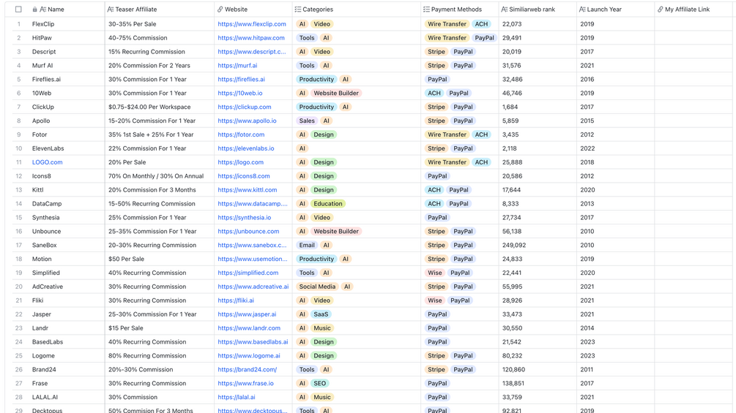Select row number 16 for Unbounce
The width and height of the screenshot is (736, 413).
[x=19, y=231]
